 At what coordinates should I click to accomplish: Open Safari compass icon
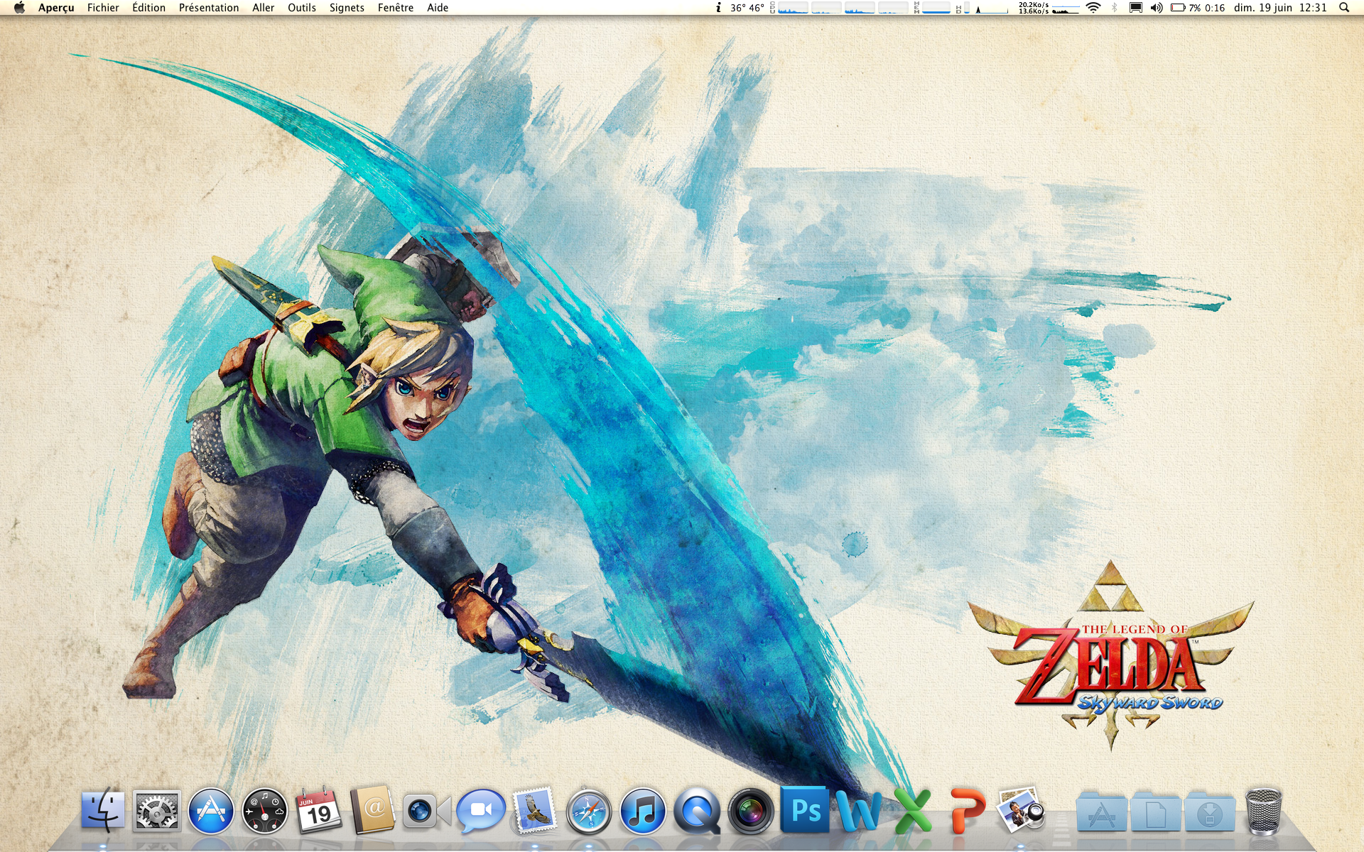point(588,810)
